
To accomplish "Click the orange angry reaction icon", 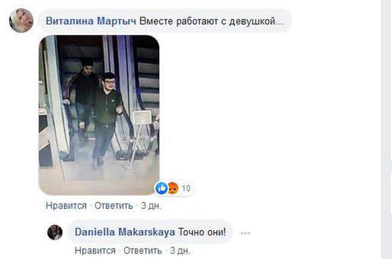I will pos(172,188).
